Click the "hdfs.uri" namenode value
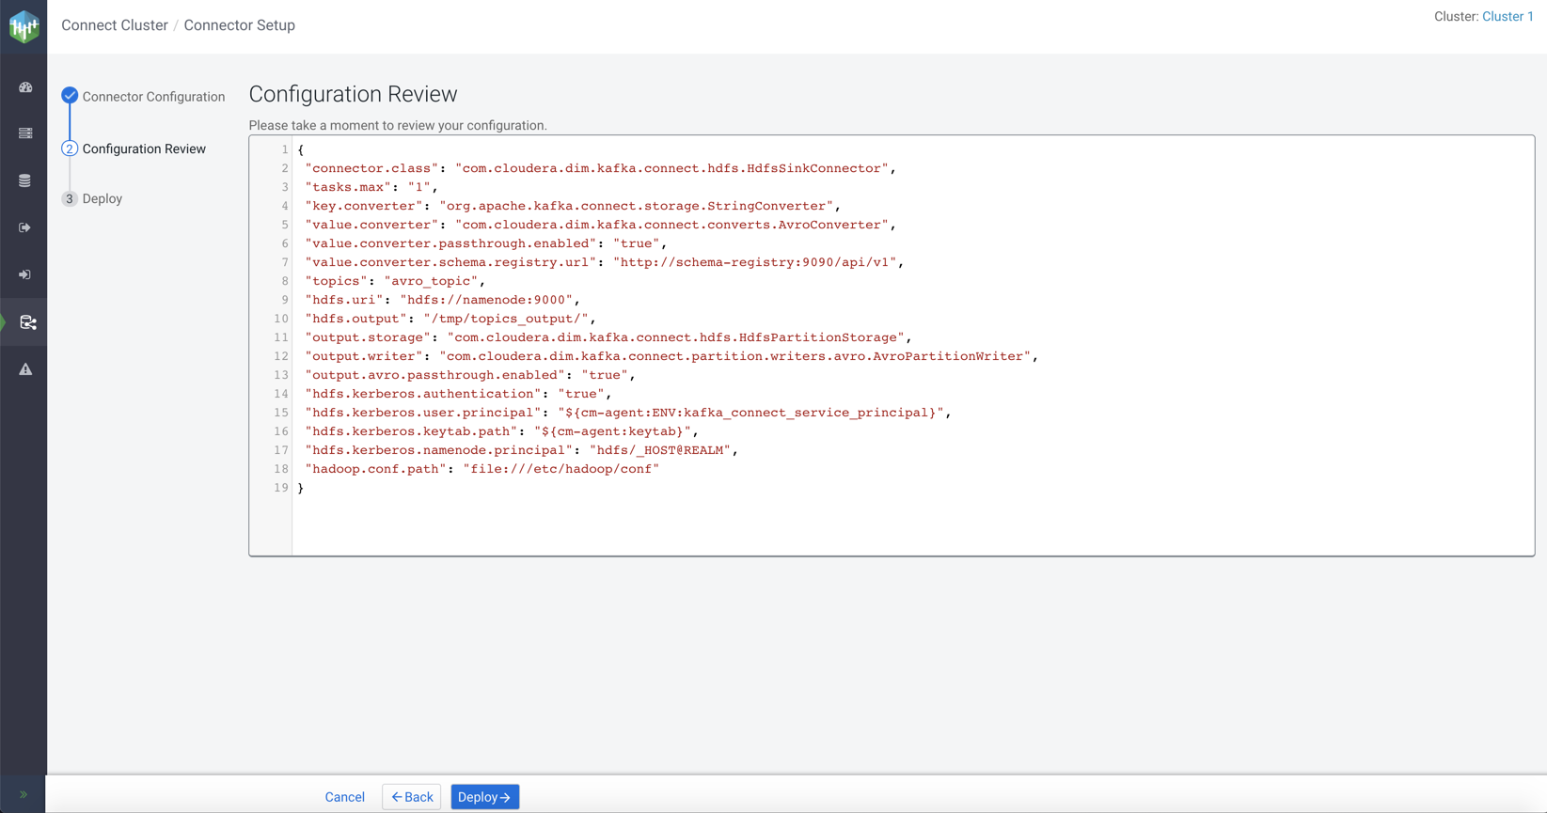The width and height of the screenshot is (1547, 813). pyautogui.click(x=486, y=300)
